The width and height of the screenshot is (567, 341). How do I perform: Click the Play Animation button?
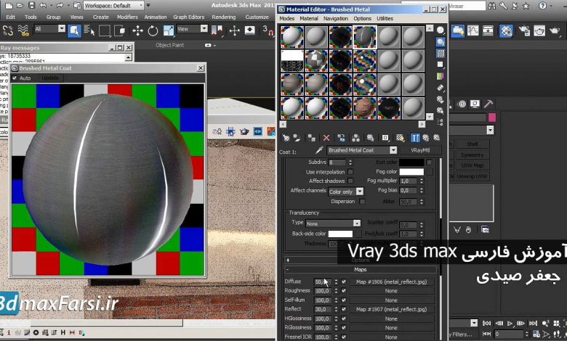[x=510, y=324]
